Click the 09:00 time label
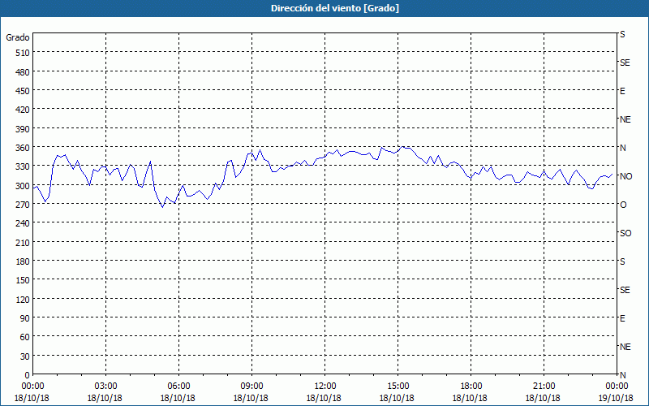 [x=251, y=387]
